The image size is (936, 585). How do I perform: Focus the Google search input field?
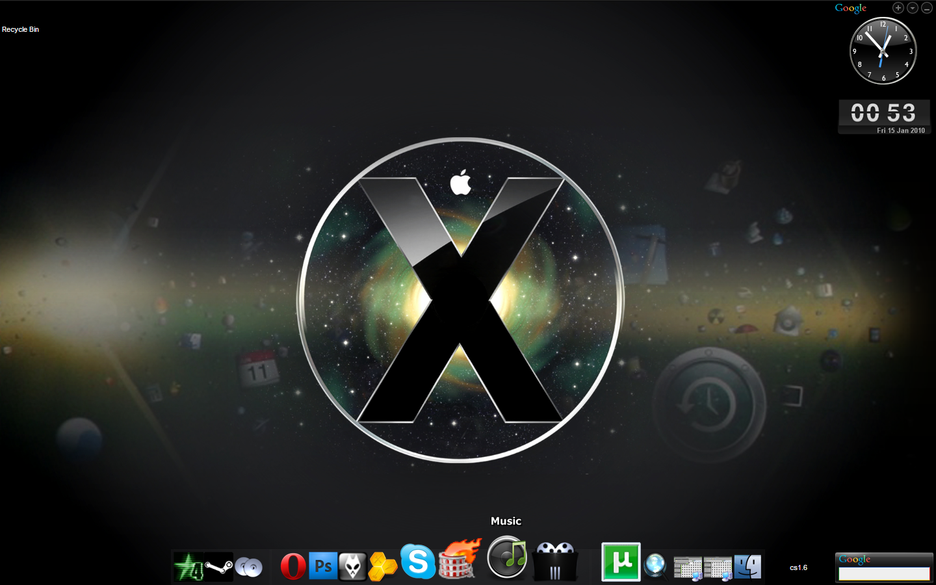coord(884,573)
